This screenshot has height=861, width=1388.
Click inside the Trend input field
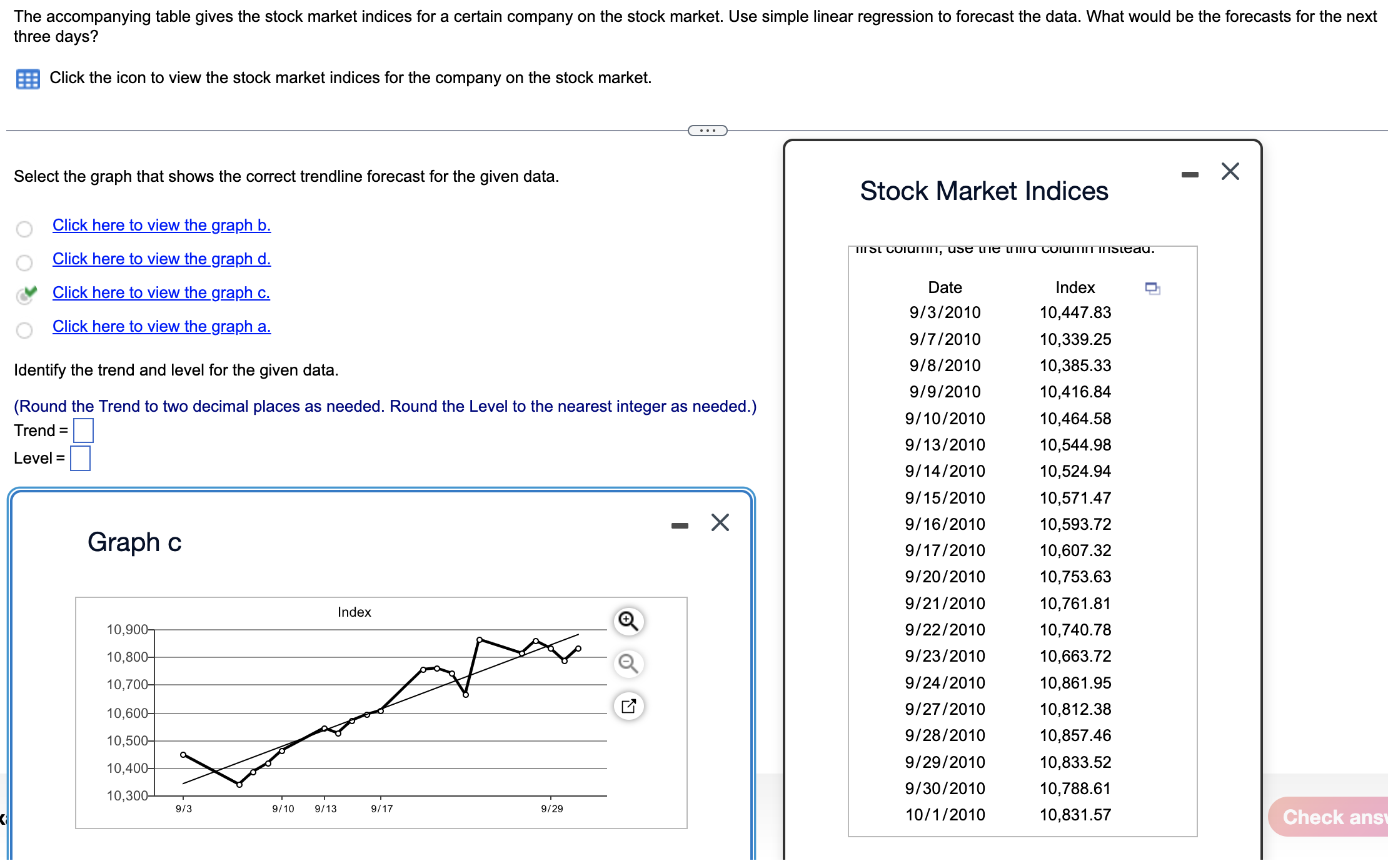[83, 430]
